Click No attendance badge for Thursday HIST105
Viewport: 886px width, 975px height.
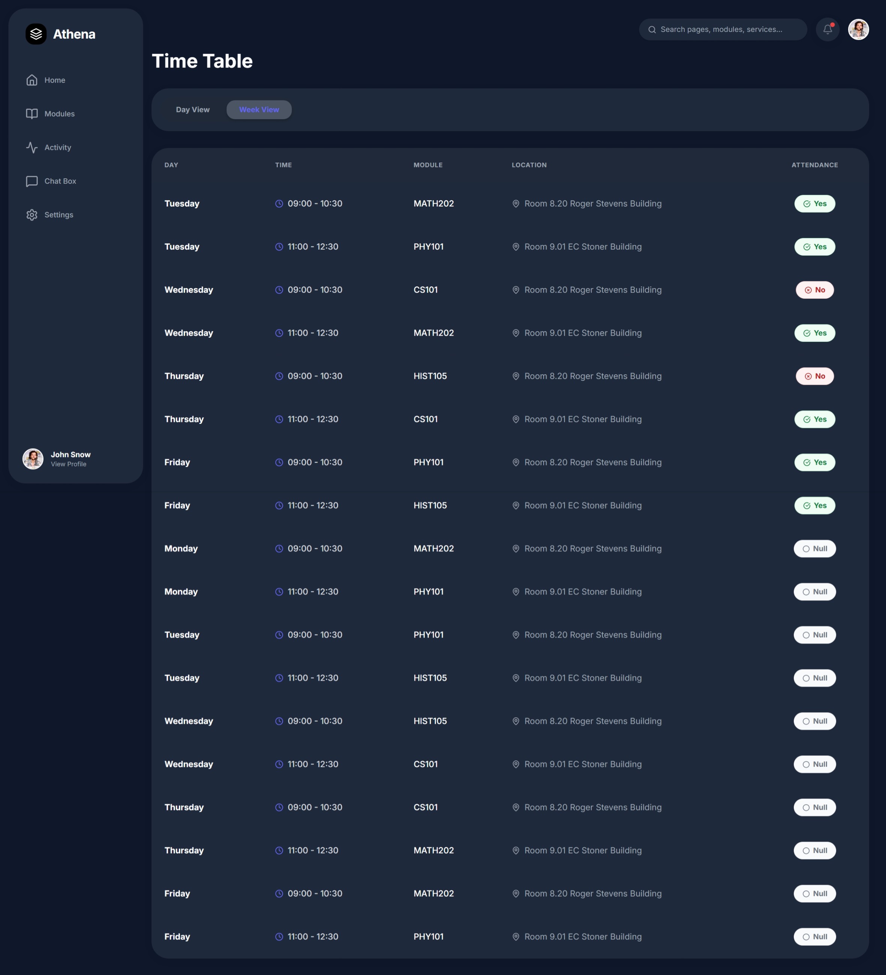(x=814, y=376)
